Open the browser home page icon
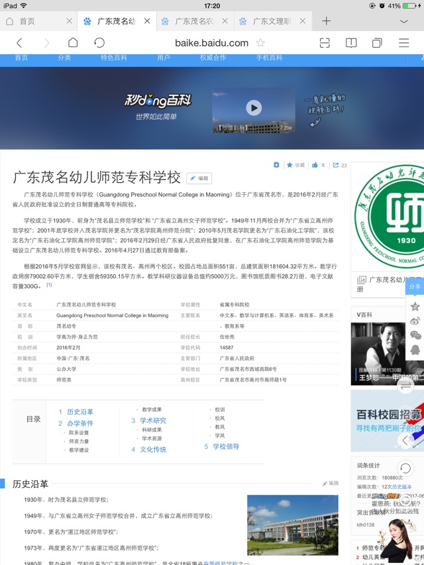 click(x=73, y=42)
